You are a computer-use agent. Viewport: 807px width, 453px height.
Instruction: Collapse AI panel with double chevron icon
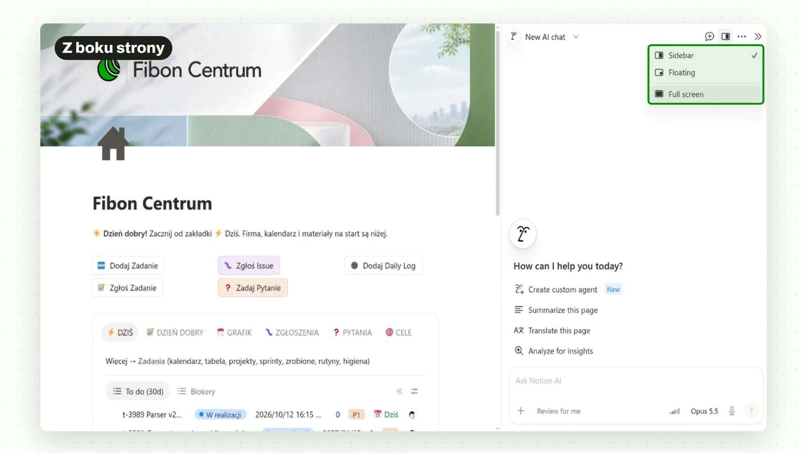pyautogui.click(x=758, y=36)
